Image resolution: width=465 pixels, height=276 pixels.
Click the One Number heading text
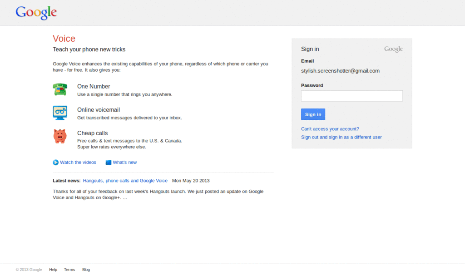coord(94,87)
